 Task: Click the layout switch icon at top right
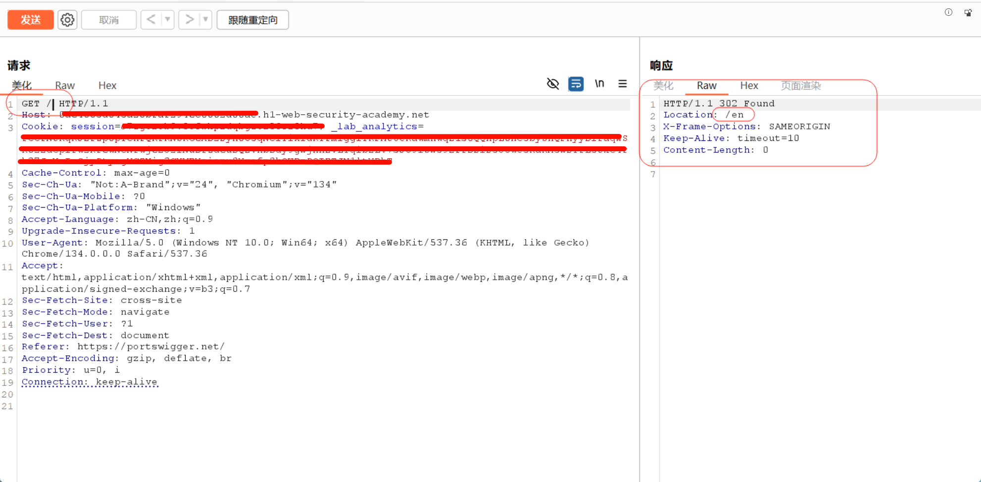pos(968,12)
